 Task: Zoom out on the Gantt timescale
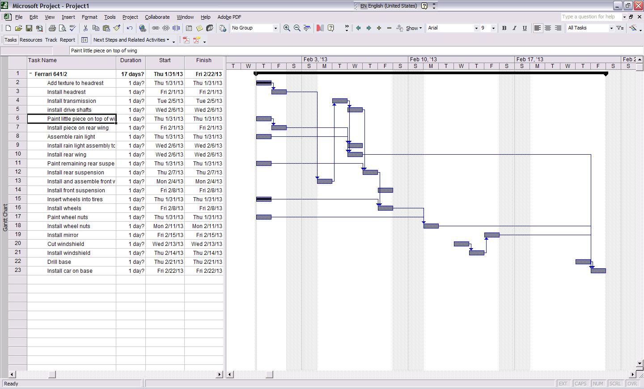[x=297, y=28]
